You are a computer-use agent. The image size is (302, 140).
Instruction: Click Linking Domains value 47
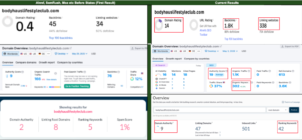[198, 129]
